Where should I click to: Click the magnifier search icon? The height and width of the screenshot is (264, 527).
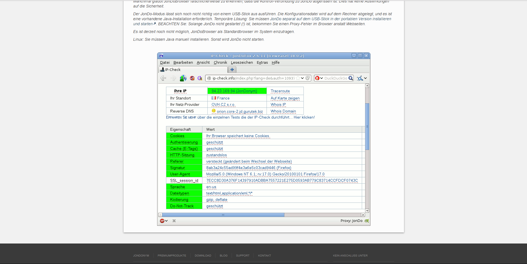click(x=351, y=78)
